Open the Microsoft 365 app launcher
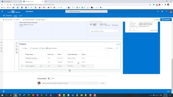173x97 pixels. [x=2, y=11]
